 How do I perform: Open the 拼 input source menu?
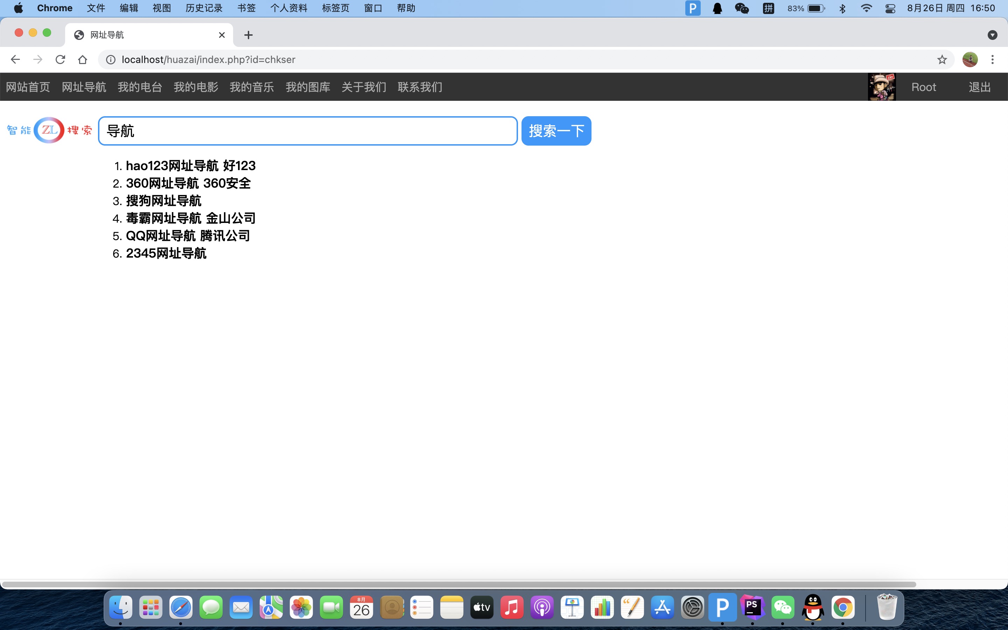[x=769, y=8]
